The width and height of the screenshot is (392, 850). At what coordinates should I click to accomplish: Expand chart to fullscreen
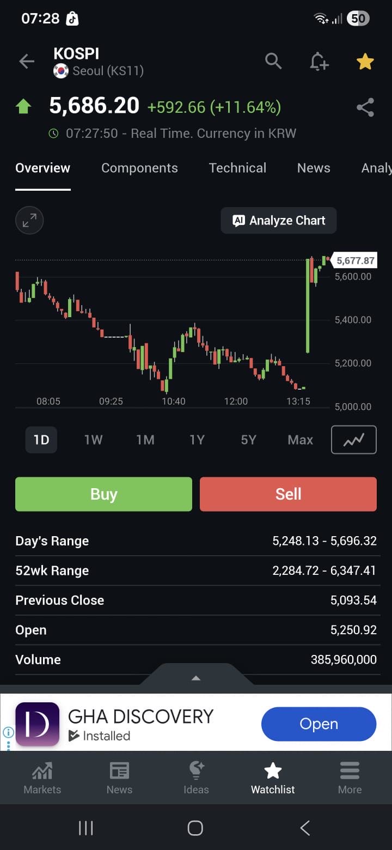tap(29, 221)
